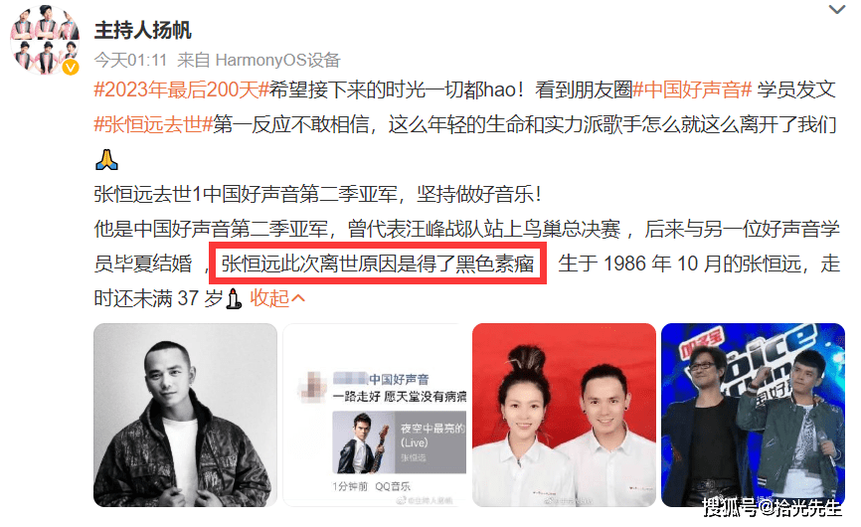Image resolution: width=861 pixels, height=527 pixels.
Task: Click the praying hands emoji
Action: (106, 160)
